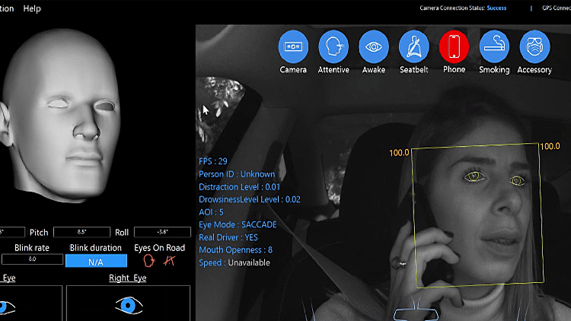Viewport: 571px width, 321px height.
Task: Click the DrowsinessLevel Level : 0.02 readout
Action: (250, 199)
